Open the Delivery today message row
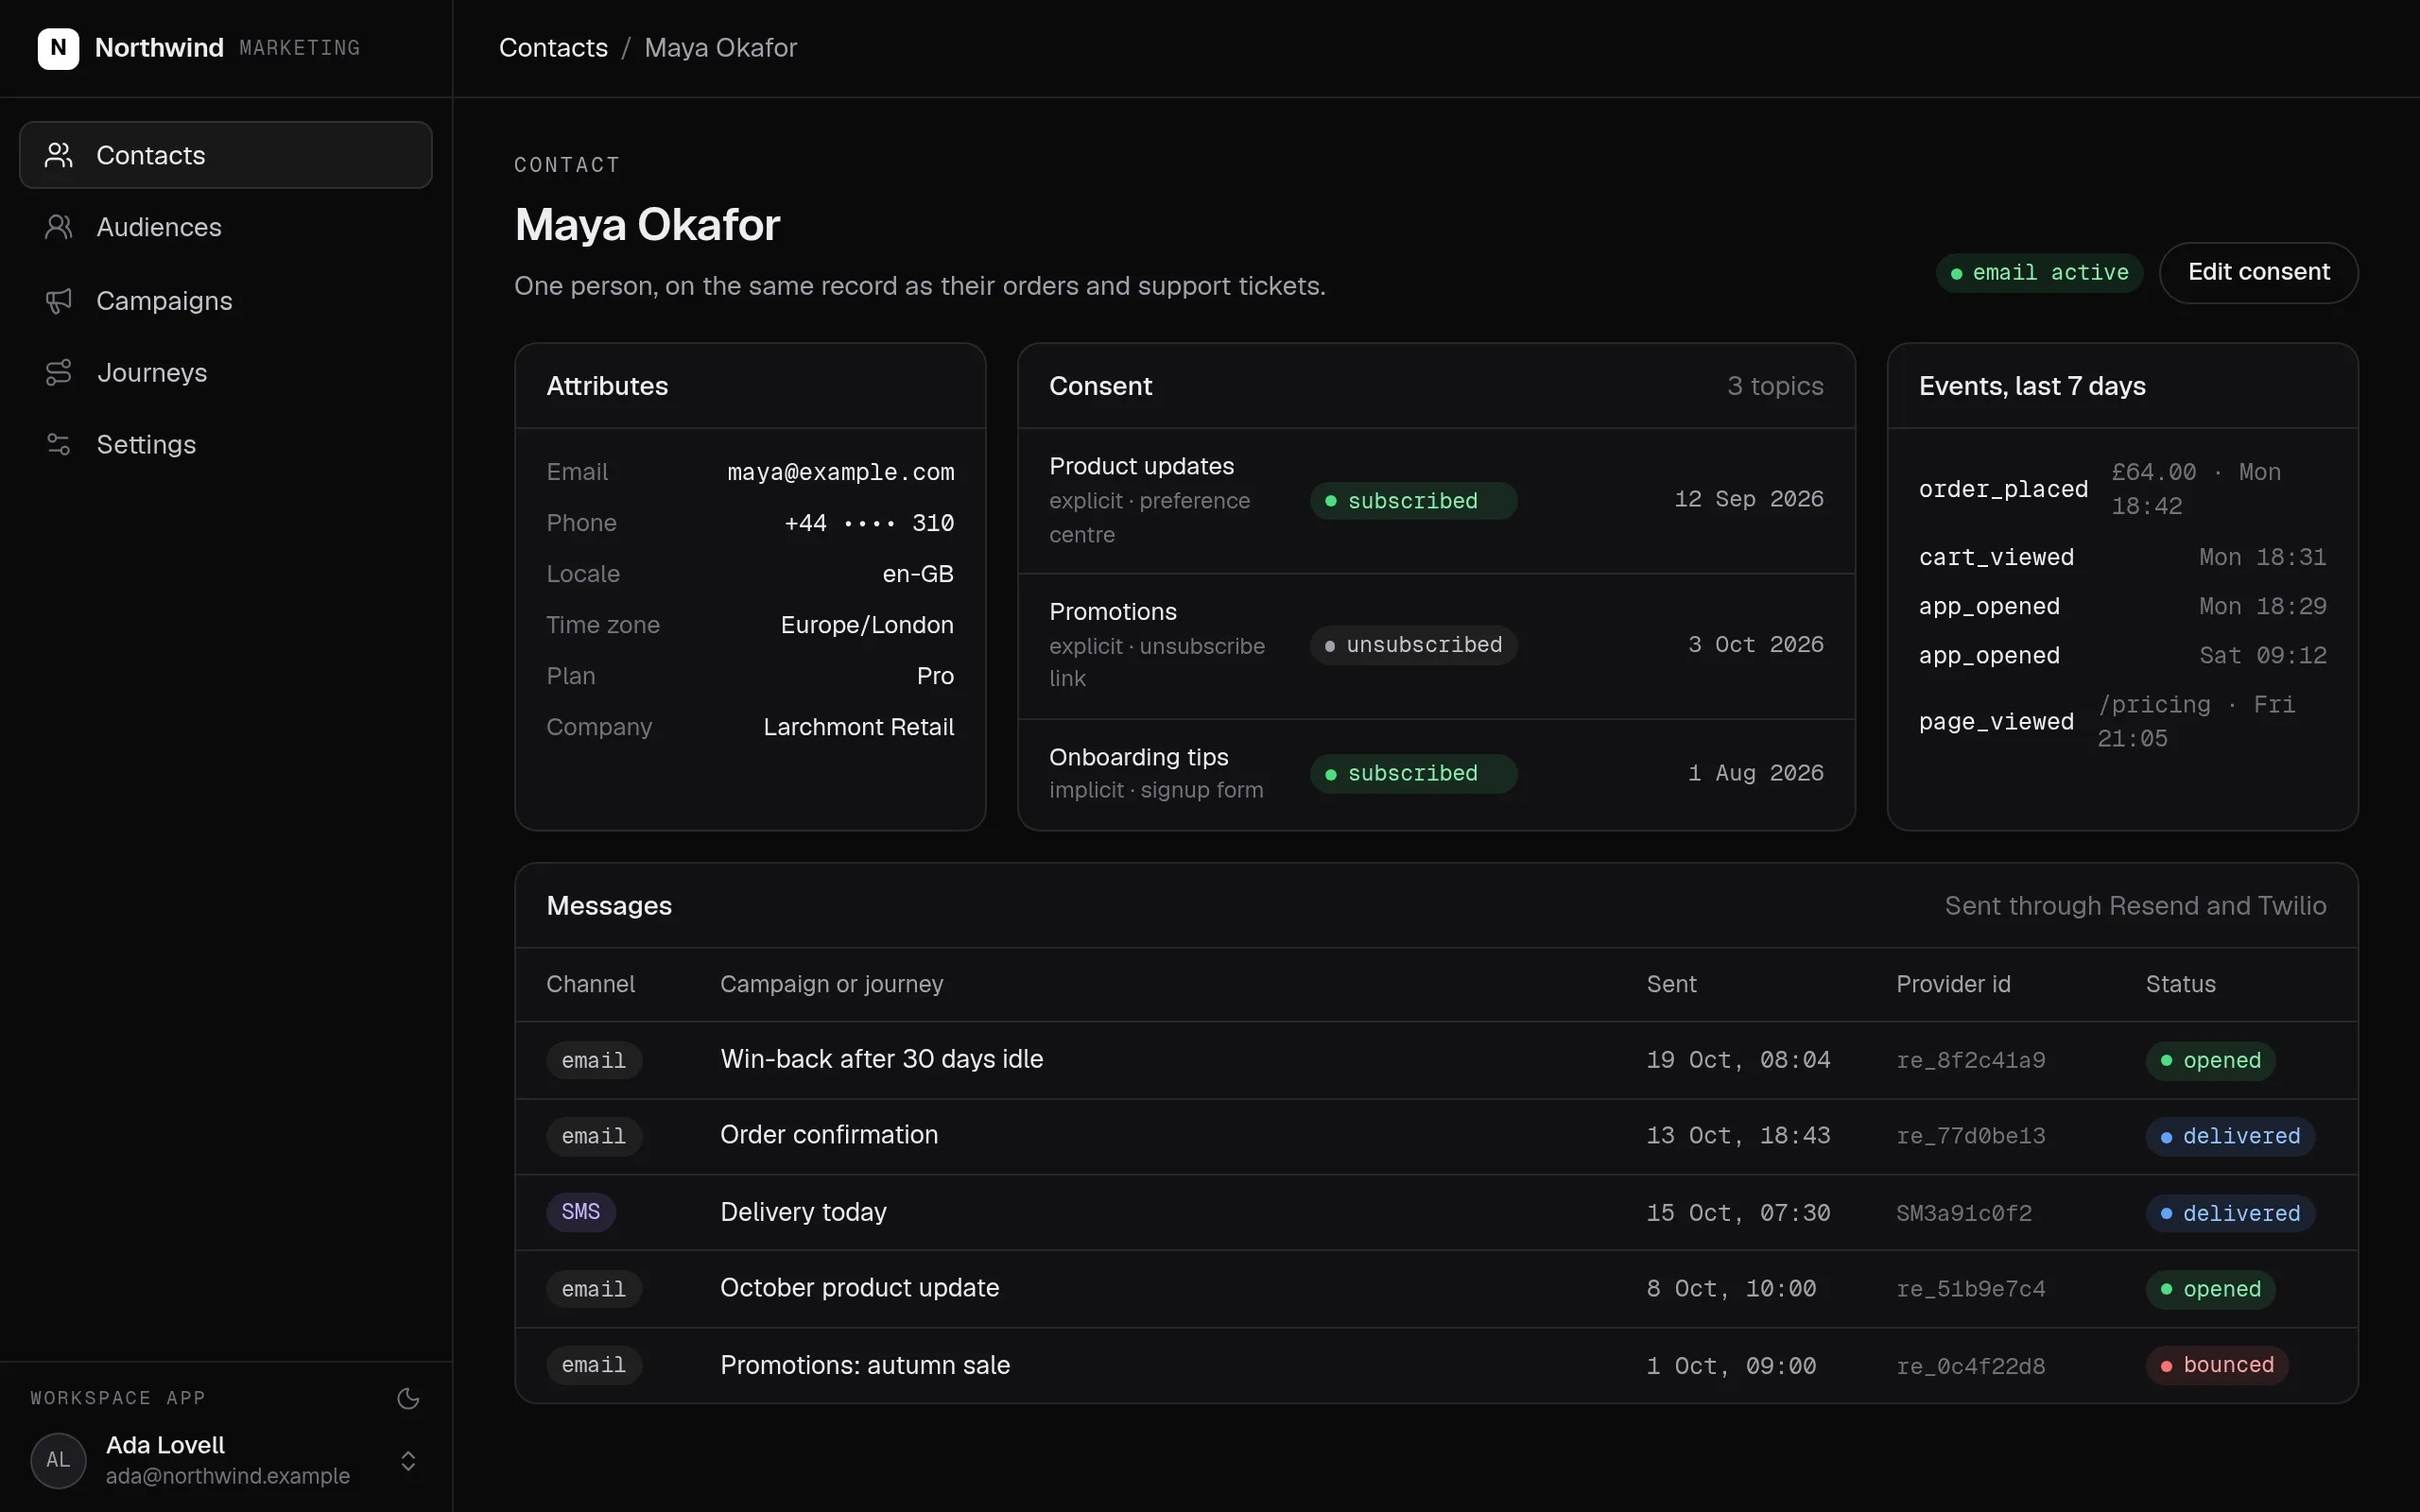This screenshot has height=1512, width=2420. pyautogui.click(x=1436, y=1213)
